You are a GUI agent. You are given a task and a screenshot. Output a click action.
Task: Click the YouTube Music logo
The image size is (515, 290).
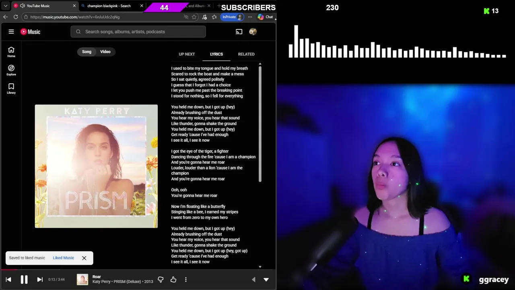(x=31, y=32)
